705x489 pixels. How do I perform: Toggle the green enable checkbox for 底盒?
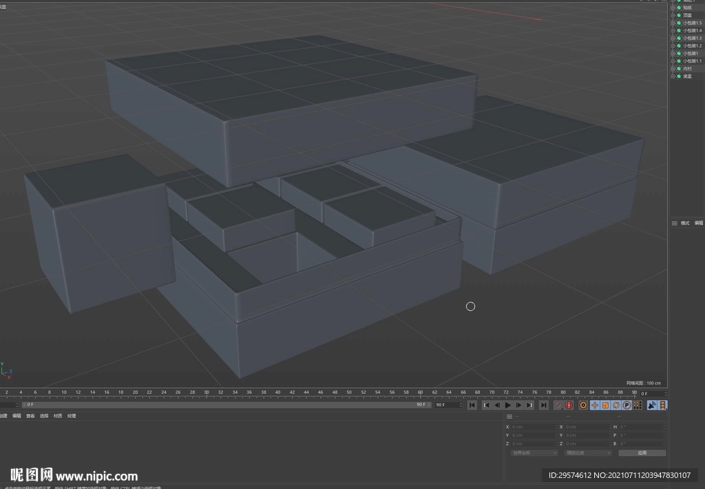[x=679, y=76]
